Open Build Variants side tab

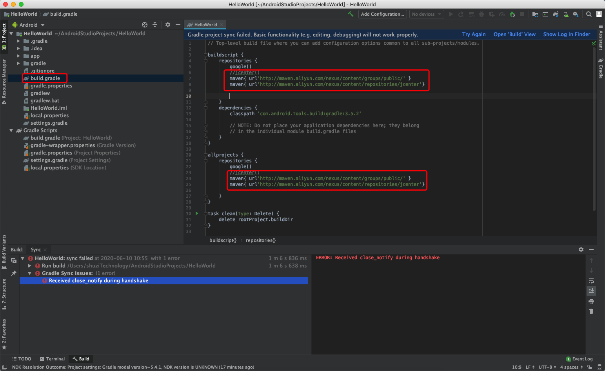4,252
